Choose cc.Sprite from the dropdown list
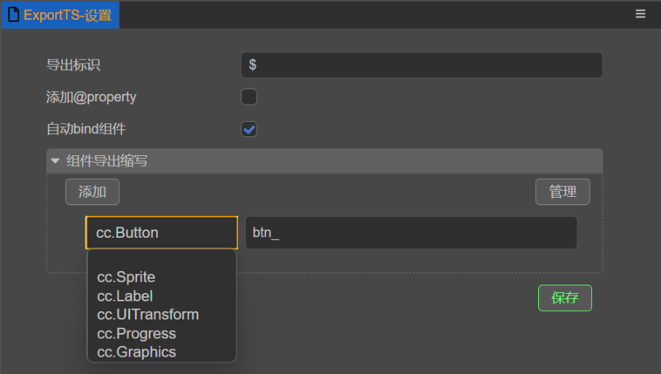The image size is (661, 374). point(126,277)
